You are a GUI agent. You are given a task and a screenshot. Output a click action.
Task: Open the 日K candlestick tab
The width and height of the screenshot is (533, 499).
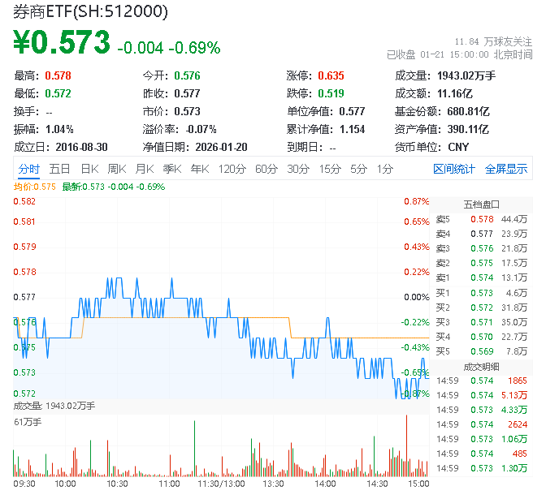coord(89,169)
